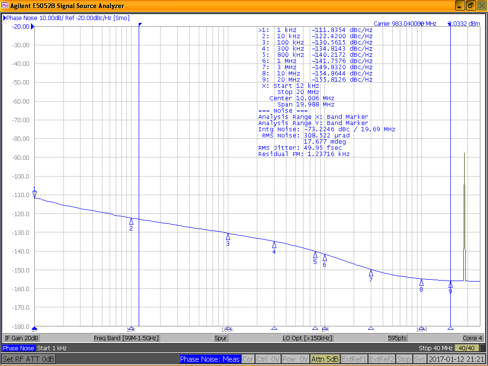Image resolution: width=488 pixels, height=366 pixels.
Task: Click the Core 4 label
Action: coord(472,338)
